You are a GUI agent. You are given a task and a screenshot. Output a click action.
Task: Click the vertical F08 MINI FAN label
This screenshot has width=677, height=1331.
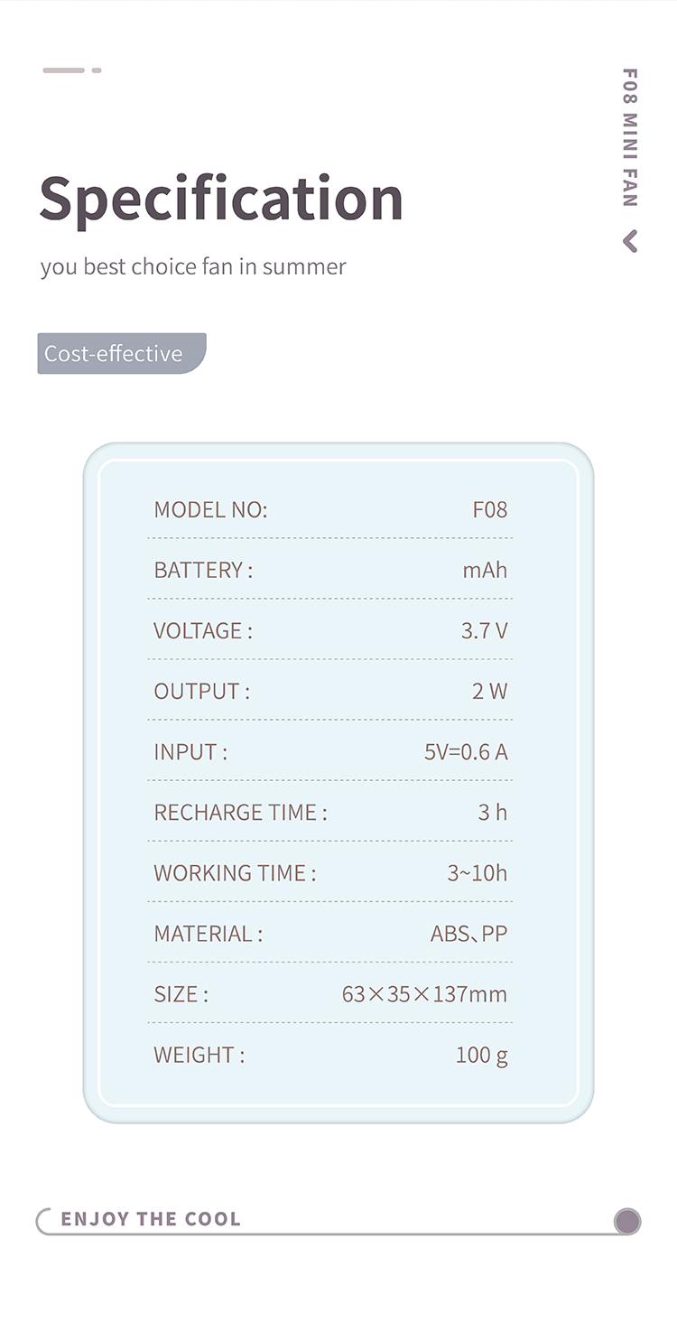coord(630,137)
